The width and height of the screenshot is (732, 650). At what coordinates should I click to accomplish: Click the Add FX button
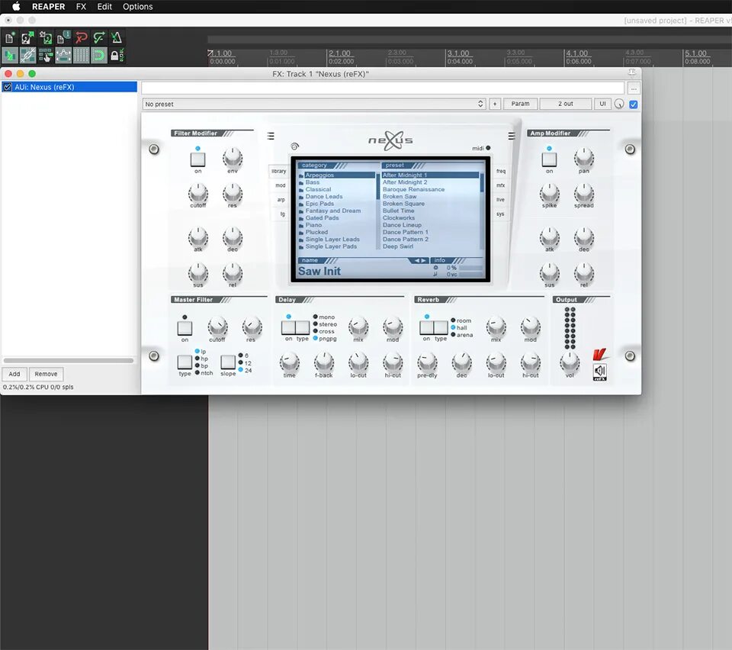[x=14, y=374]
